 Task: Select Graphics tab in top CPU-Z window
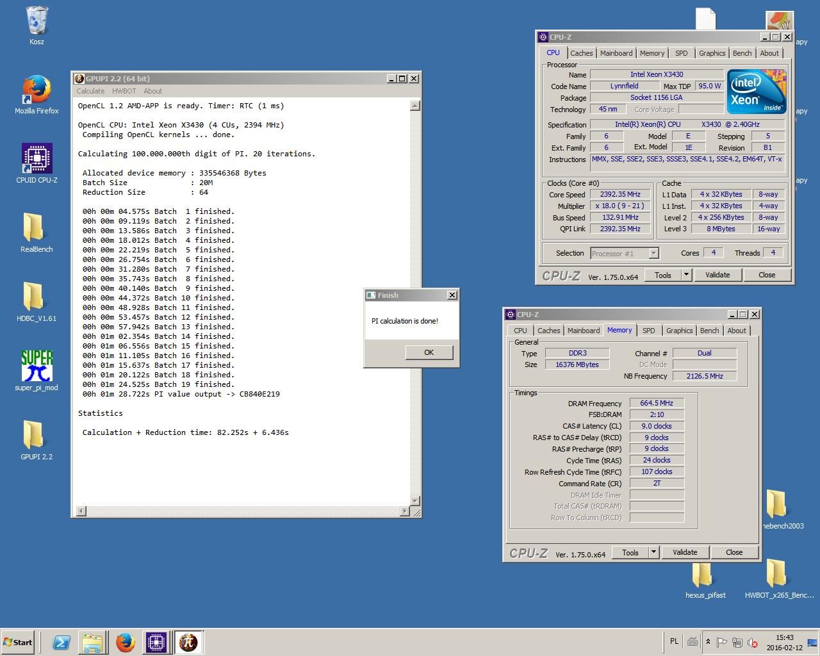pyautogui.click(x=712, y=53)
